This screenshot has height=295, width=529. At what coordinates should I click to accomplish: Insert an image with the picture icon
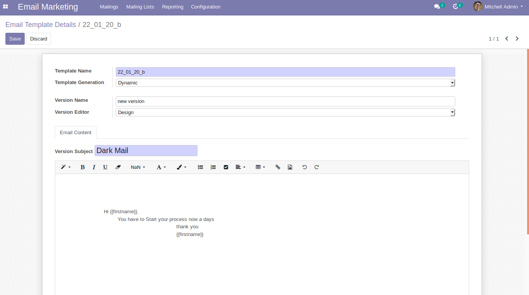tap(290, 167)
